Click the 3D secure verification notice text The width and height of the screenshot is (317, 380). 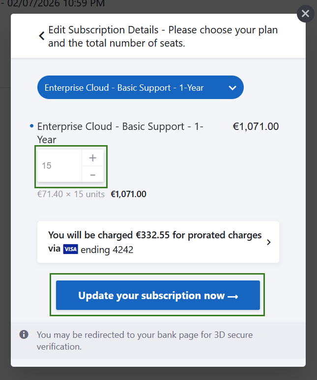pos(144,341)
